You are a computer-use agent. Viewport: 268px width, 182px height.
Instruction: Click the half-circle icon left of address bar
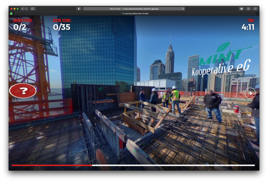79,8
